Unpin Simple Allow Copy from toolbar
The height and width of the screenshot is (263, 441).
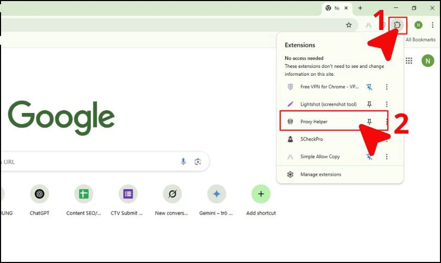click(x=369, y=156)
